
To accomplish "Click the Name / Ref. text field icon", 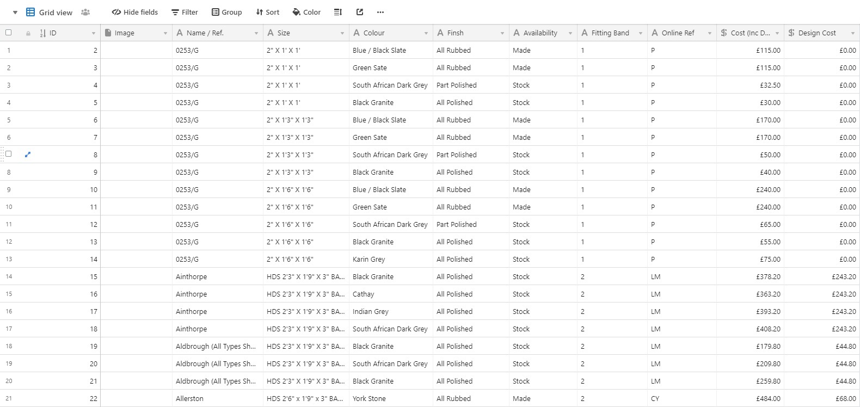I will (x=180, y=33).
